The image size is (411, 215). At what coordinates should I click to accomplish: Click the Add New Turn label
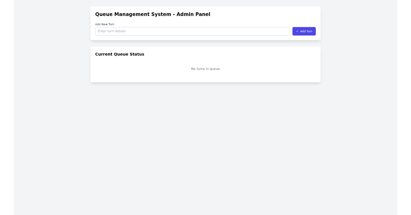pos(105,24)
